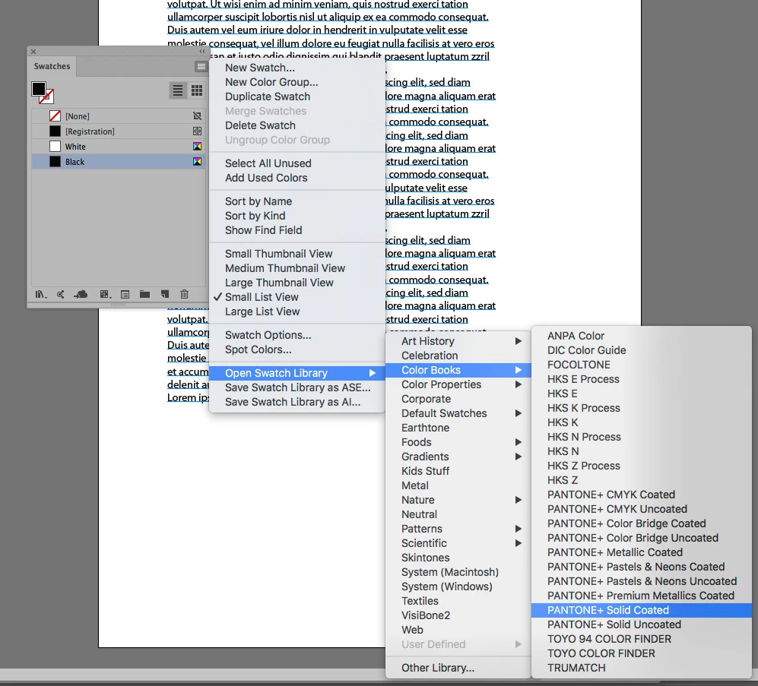
Task: Click the Swatches panel tab
Action: [x=52, y=66]
